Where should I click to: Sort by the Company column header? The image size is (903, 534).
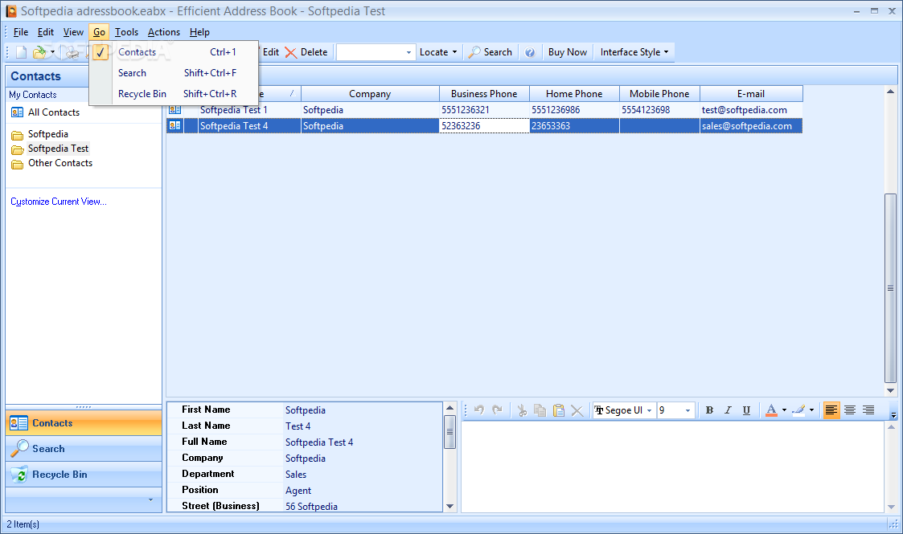point(370,94)
